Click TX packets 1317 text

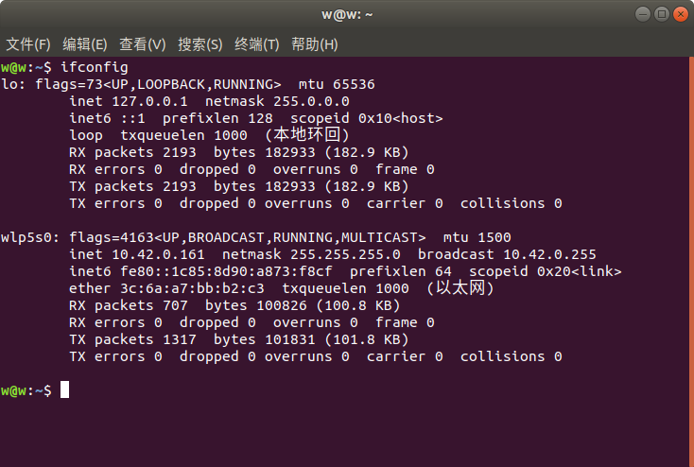pyautogui.click(x=132, y=339)
